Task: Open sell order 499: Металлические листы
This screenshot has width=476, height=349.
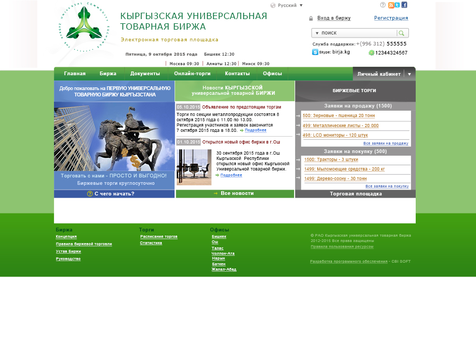Action: [341, 126]
